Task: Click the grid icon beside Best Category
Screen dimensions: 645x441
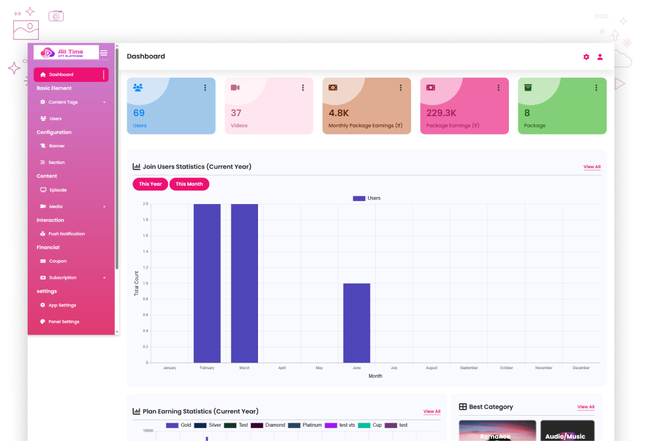Action: pyautogui.click(x=463, y=406)
